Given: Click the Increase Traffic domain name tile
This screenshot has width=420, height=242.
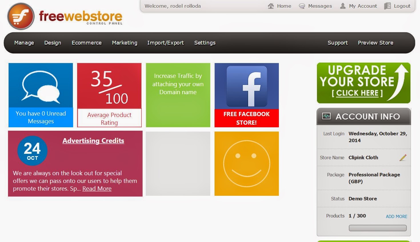Looking at the screenshot, I should pyautogui.click(x=178, y=95).
